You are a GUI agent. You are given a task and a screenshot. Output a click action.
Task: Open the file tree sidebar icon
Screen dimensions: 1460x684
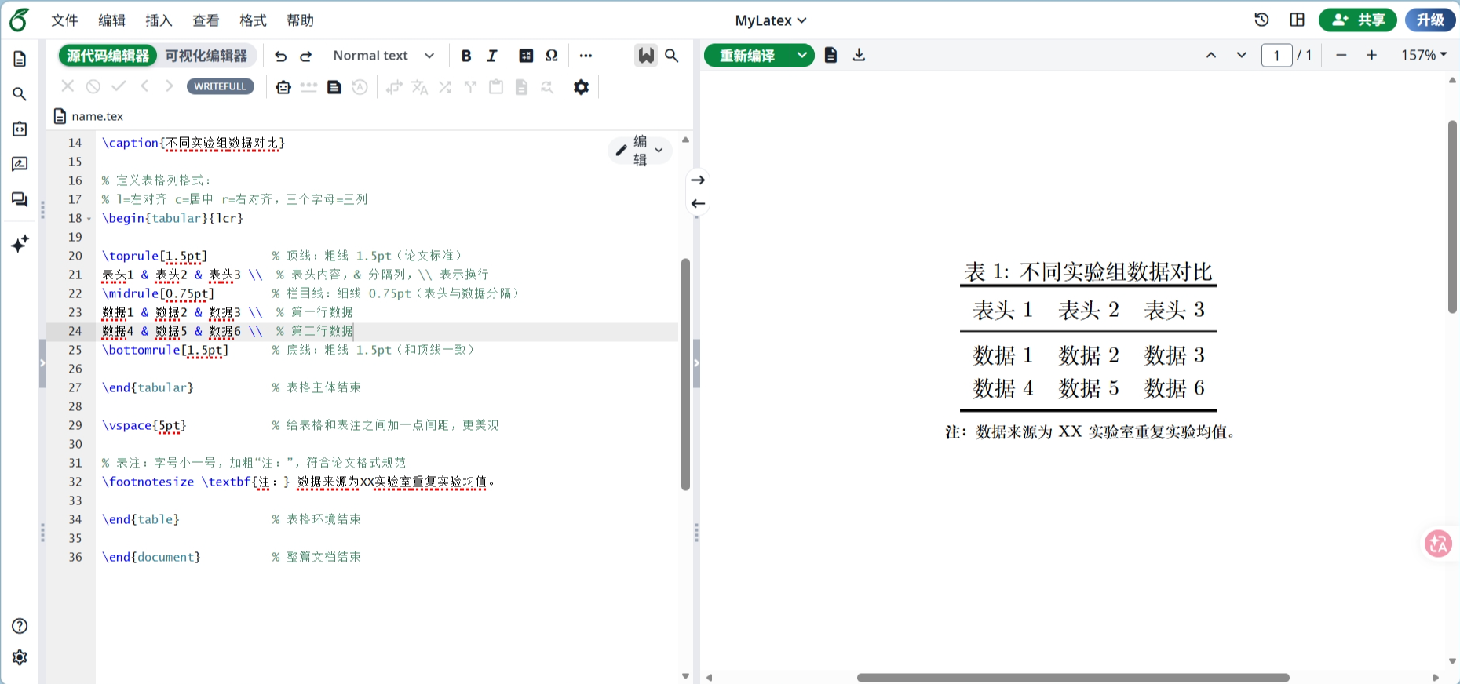[20, 59]
